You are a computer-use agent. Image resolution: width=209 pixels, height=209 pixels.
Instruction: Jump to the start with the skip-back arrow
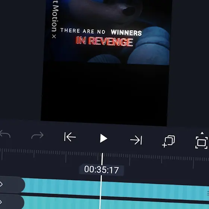(70, 137)
